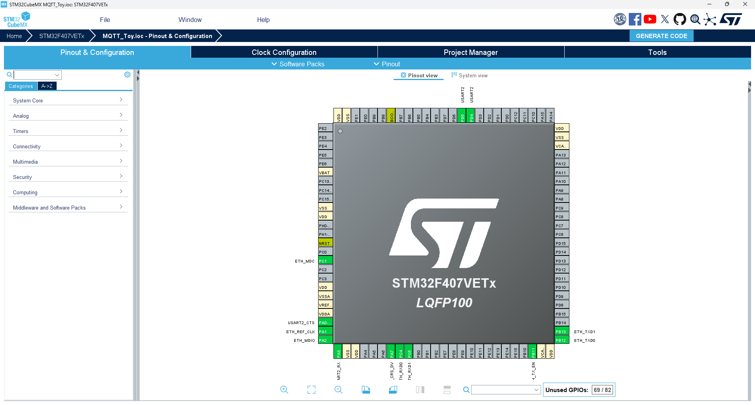Expand Middleware and Software Packs
The height and width of the screenshot is (405, 755).
tap(68, 208)
